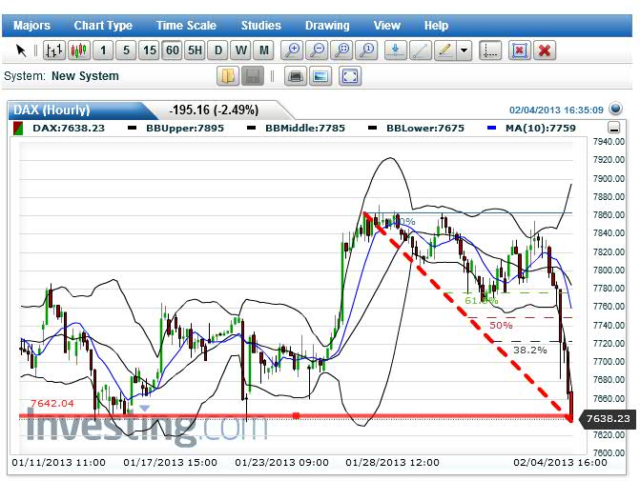Click the 7638.23 current price tag
The width and height of the screenshot is (640, 481).
pos(608,419)
